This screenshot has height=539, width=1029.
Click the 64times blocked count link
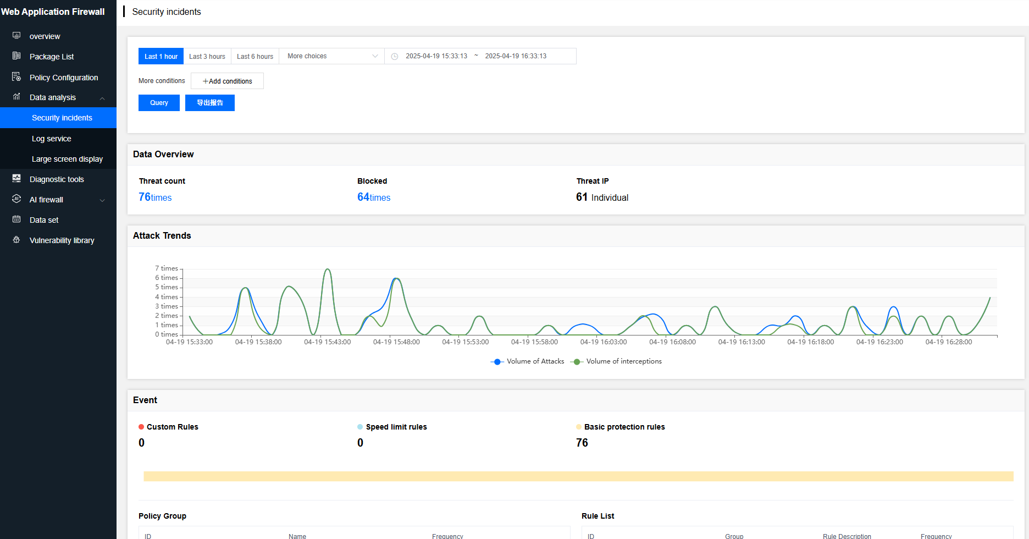pos(374,197)
